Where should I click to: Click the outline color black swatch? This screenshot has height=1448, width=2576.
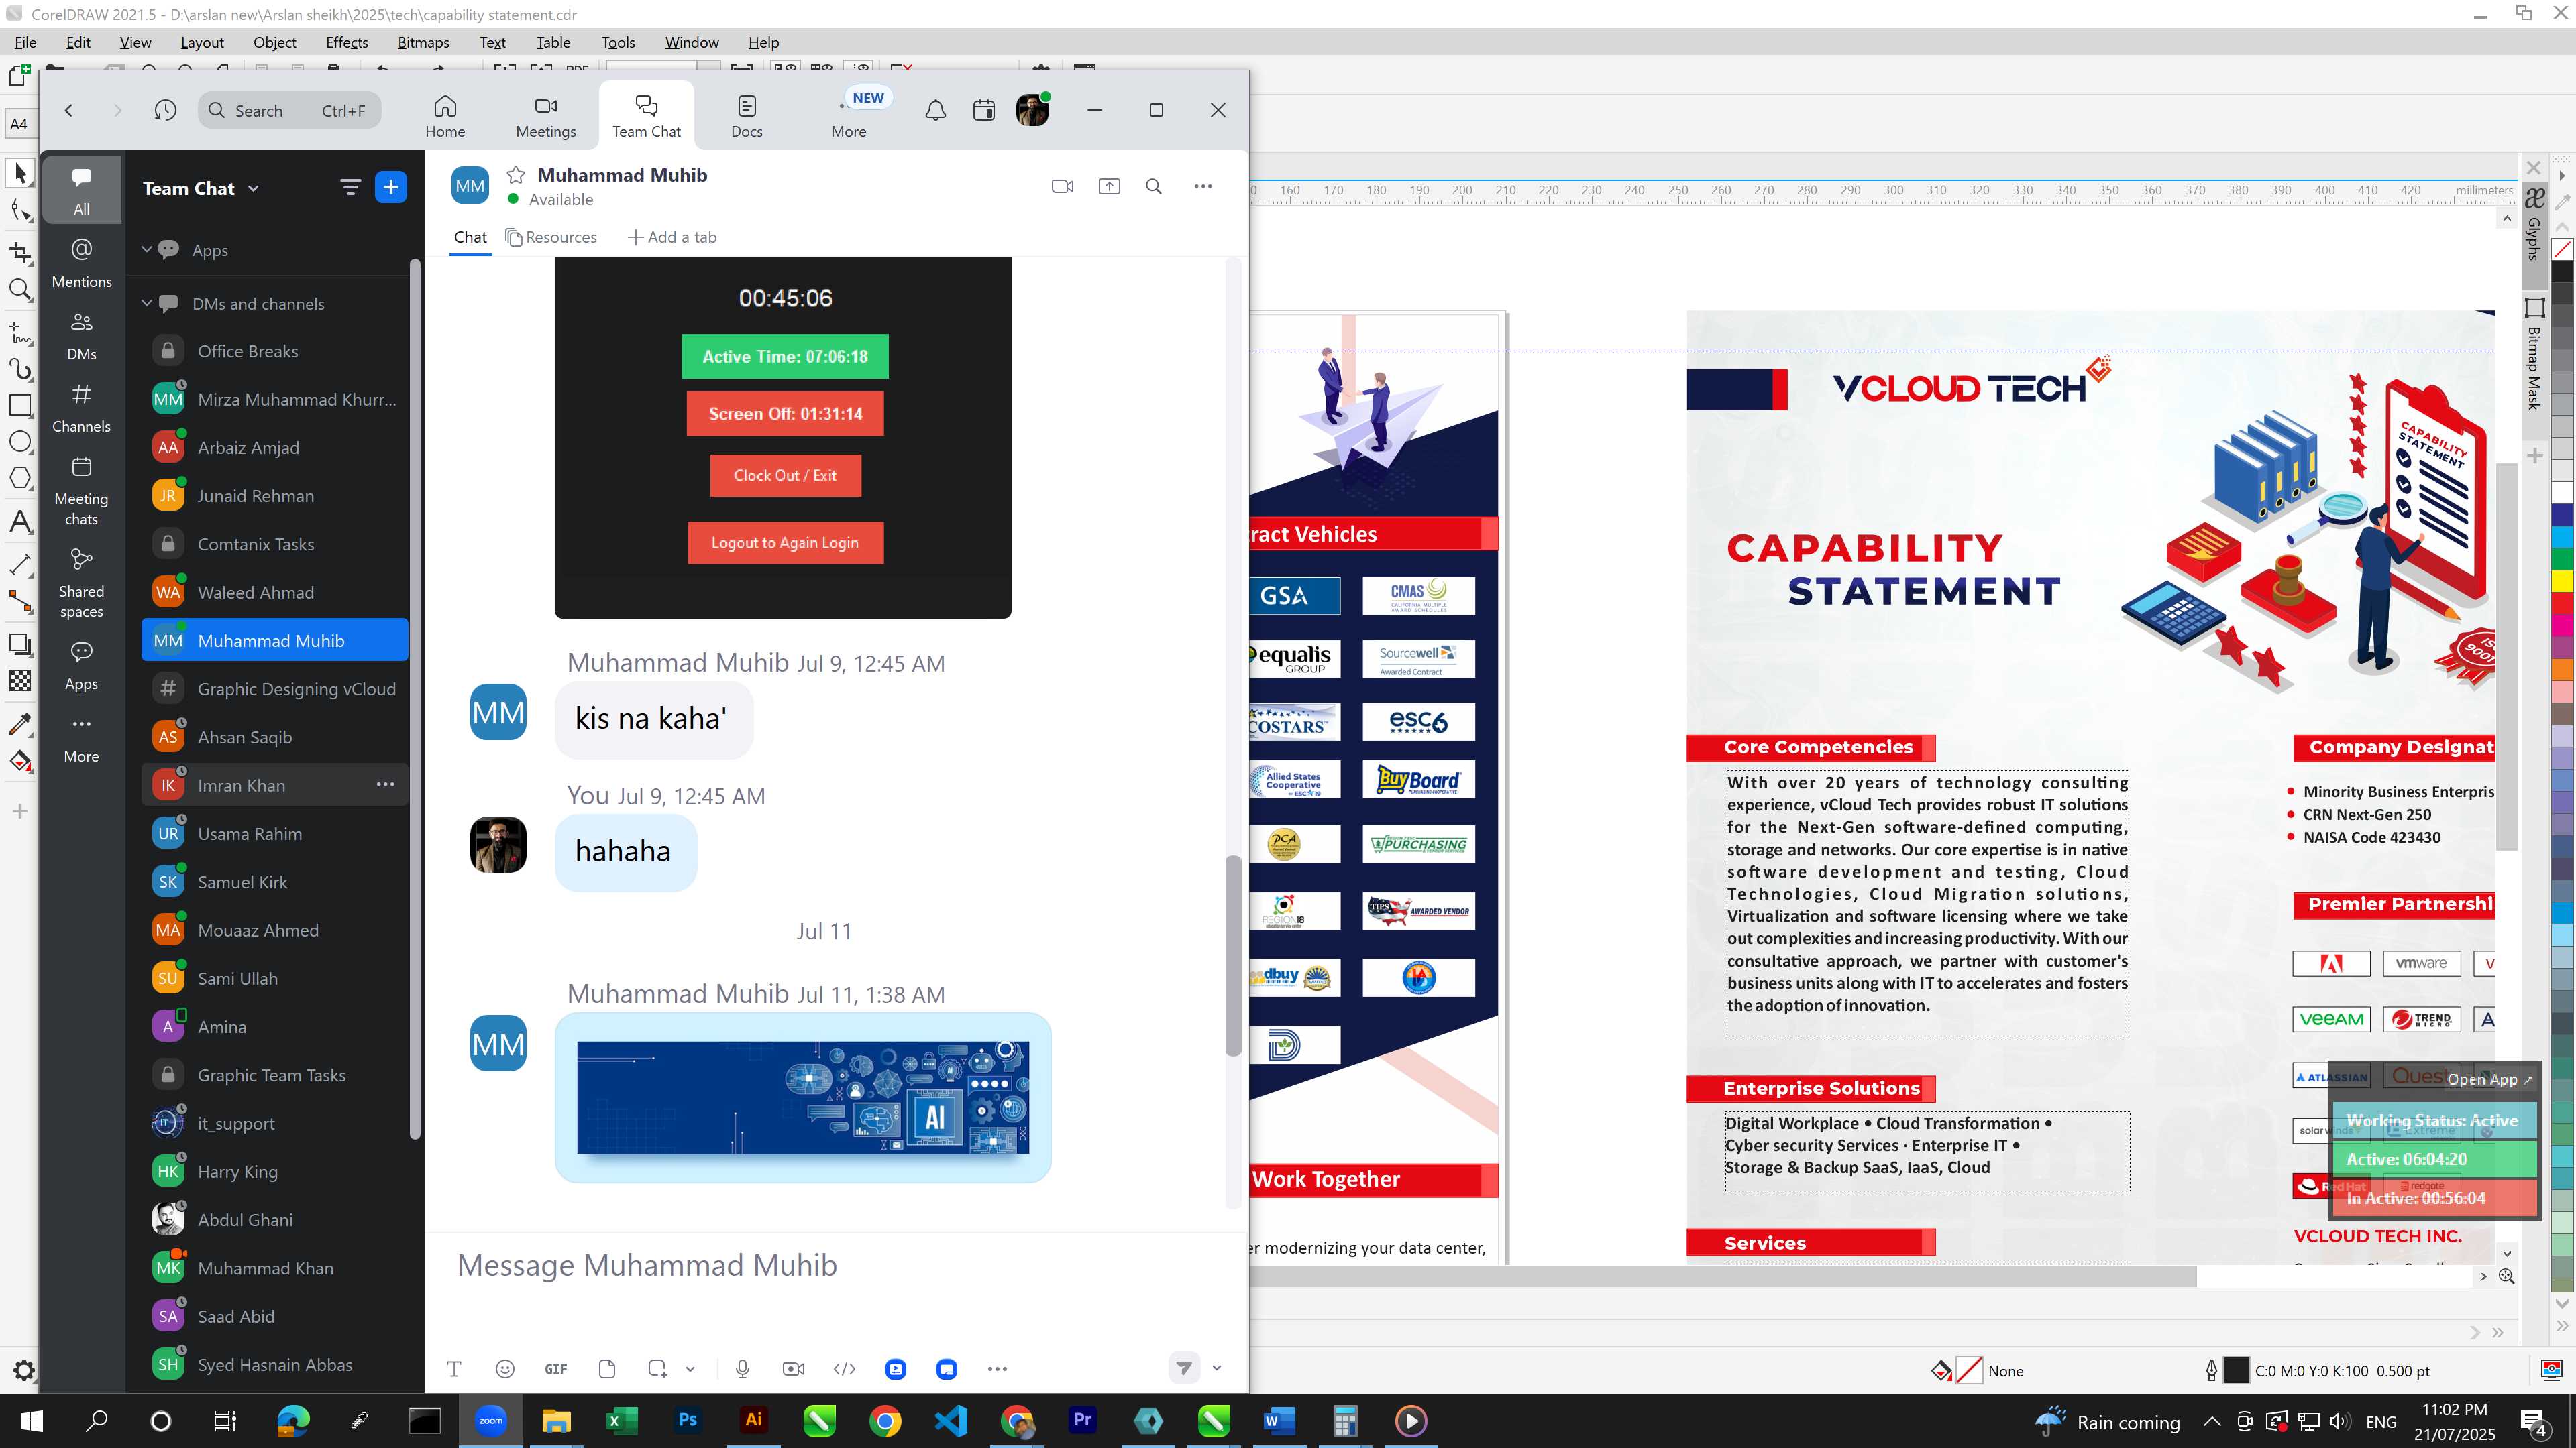click(x=2236, y=1371)
